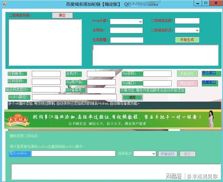Click the app icon in title bar
The height and width of the screenshot is (182, 223).
(4, 4)
